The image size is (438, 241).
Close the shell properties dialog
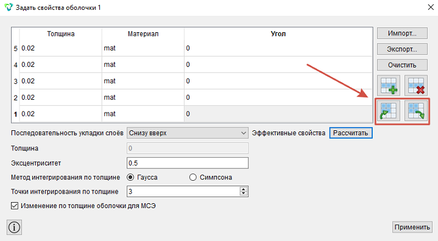point(431,7)
